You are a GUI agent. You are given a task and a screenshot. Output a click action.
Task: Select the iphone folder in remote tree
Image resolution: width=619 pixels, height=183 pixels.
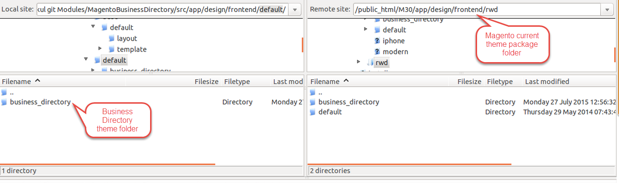(394, 41)
